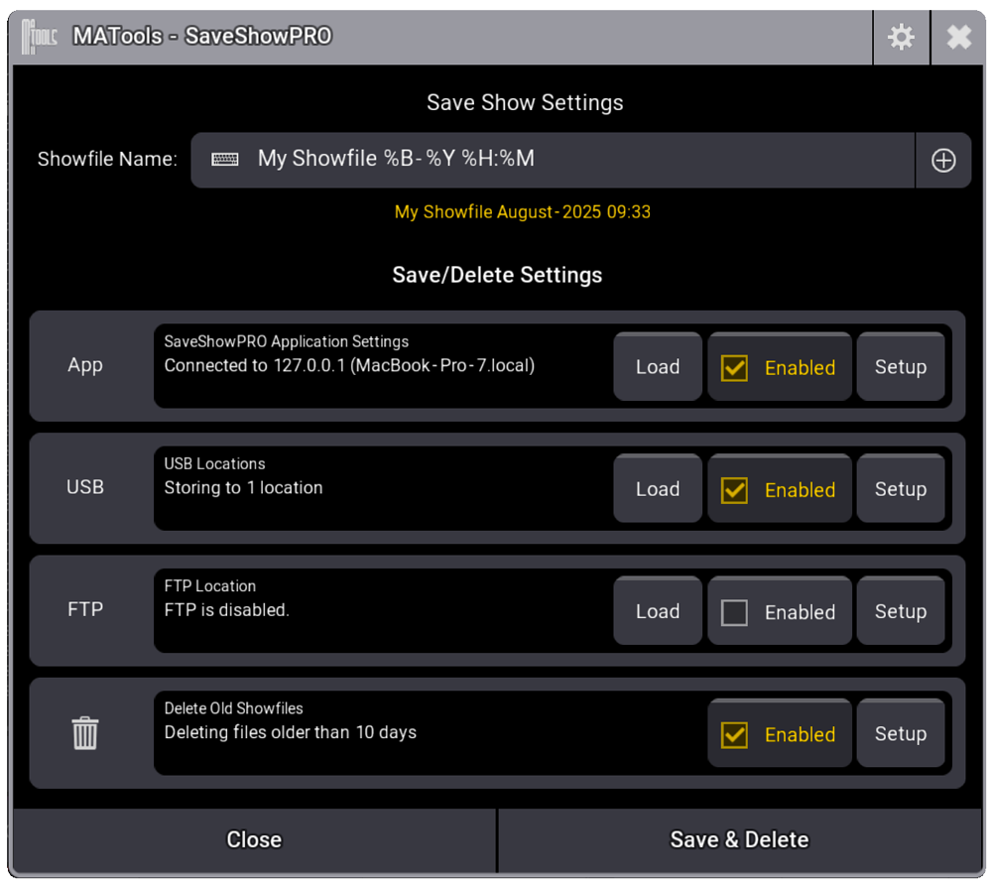Open Setup for delete old showfiles

click(901, 733)
